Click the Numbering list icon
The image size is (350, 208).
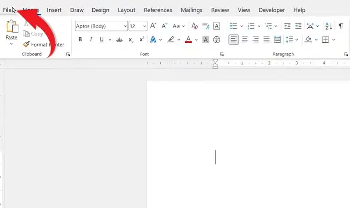pos(251,26)
